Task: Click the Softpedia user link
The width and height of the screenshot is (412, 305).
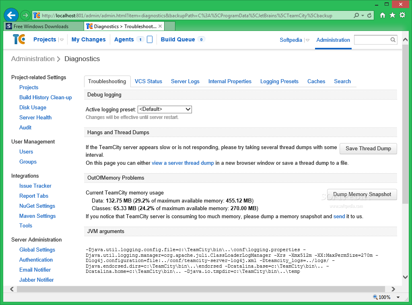Action: point(291,40)
